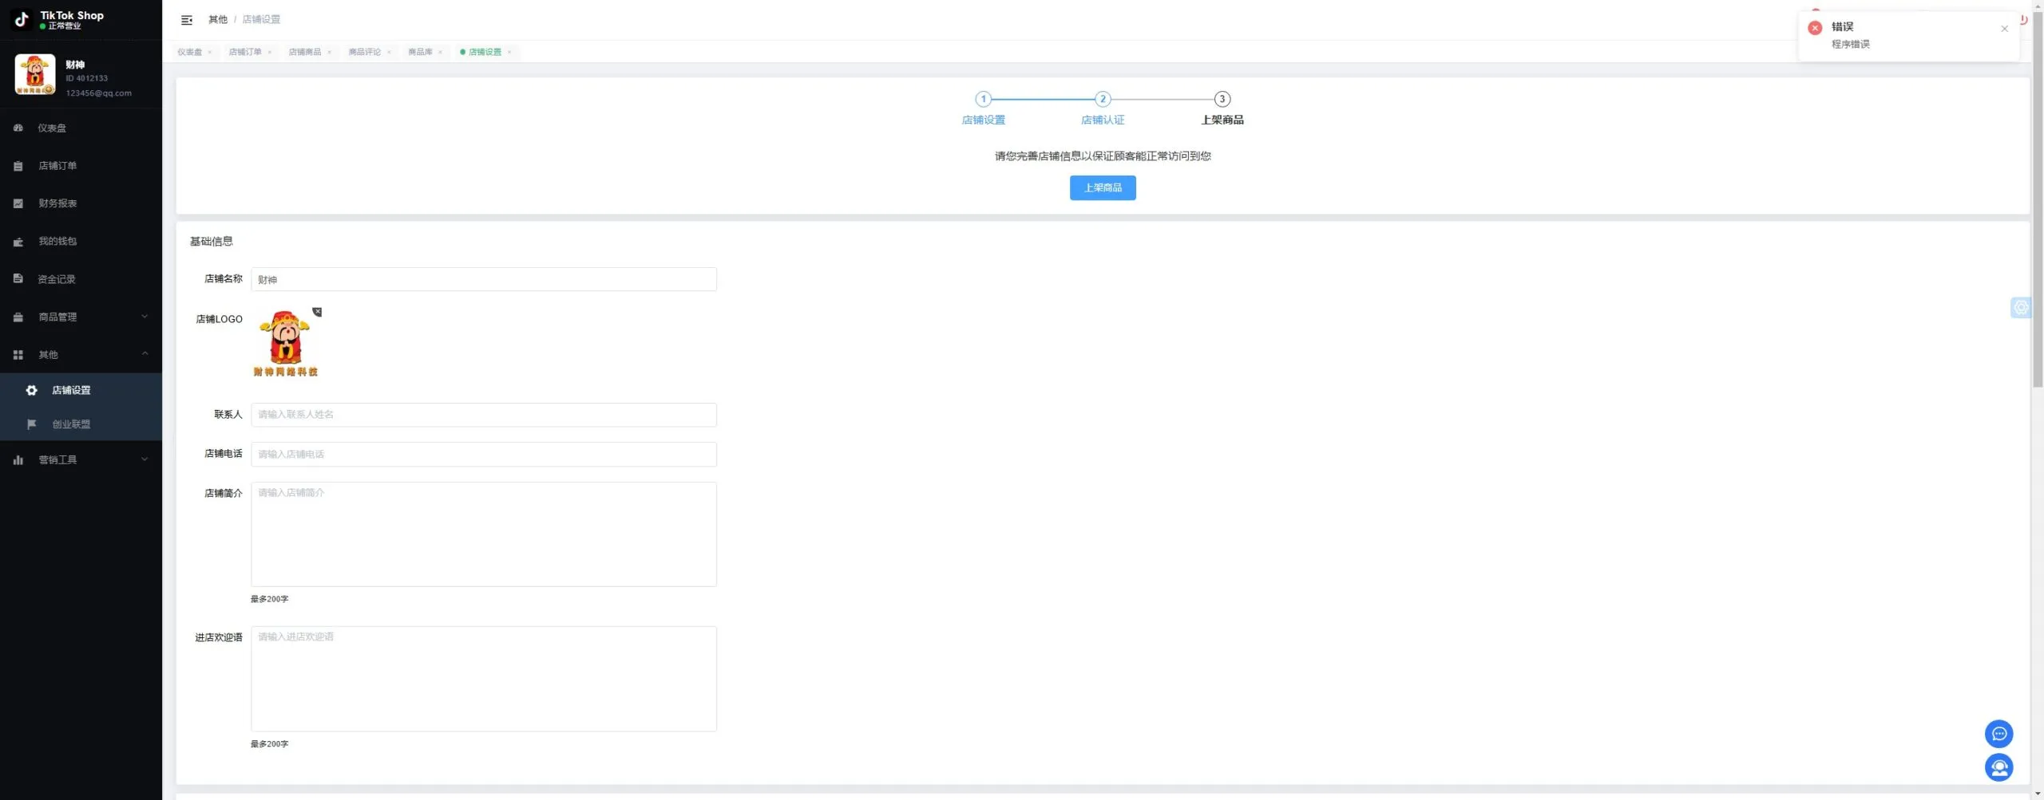Viewport: 2044px width, 800px height.
Task: Expand the 营销工具 submenu
Action: click(x=81, y=459)
